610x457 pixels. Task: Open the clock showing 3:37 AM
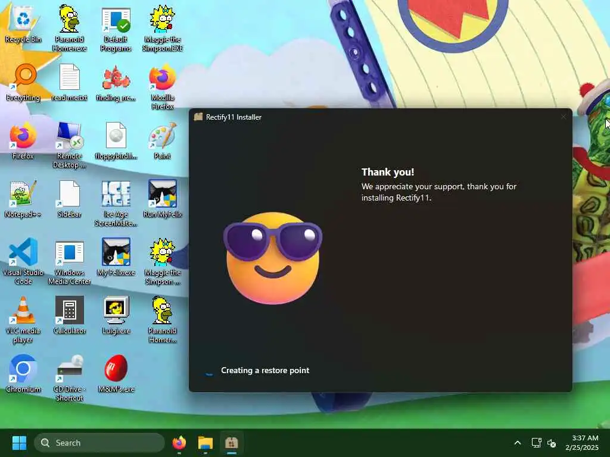[582, 443]
